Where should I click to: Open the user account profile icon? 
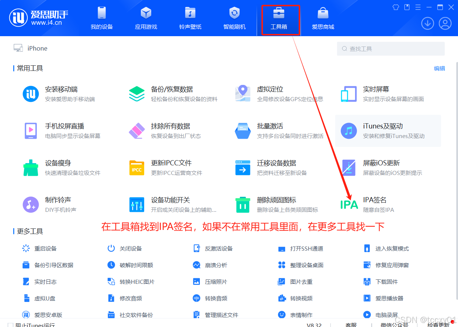(445, 24)
